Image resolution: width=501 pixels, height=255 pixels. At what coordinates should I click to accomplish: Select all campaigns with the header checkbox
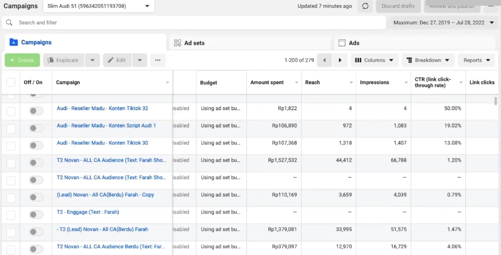click(x=11, y=82)
